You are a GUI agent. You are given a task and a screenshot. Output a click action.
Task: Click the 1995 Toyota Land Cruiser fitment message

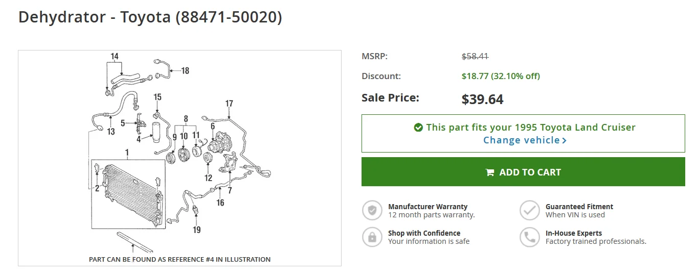coord(531,128)
